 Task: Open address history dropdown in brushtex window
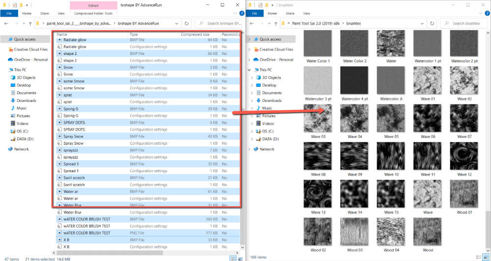click(422, 24)
